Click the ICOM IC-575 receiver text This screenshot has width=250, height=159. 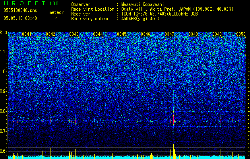[x=159, y=14]
